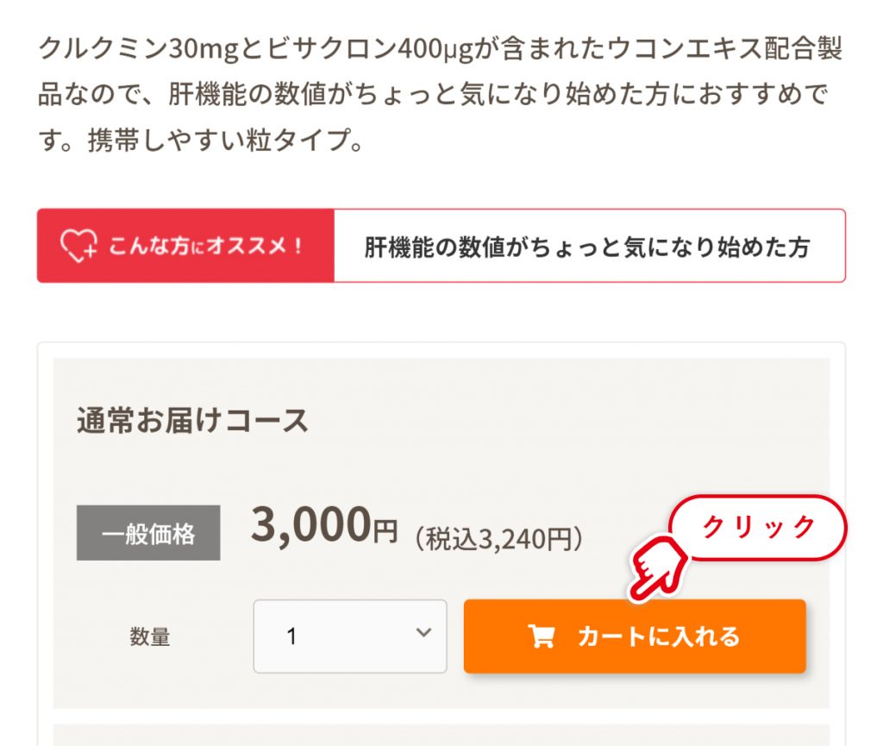Click the 数量 label
883x746 pixels.
point(150,636)
